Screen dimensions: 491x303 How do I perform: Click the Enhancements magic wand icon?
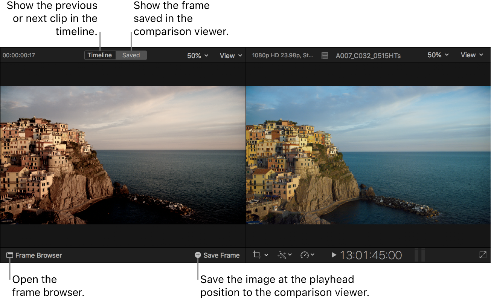(x=282, y=255)
